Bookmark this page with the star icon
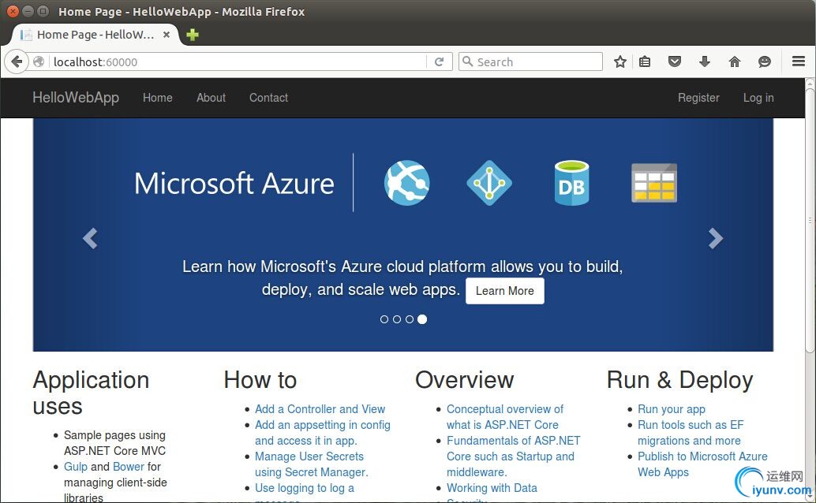The image size is (816, 503). 619,62
